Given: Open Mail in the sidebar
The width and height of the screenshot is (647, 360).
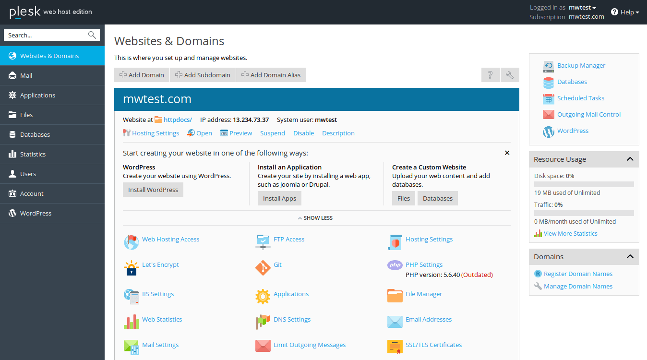Looking at the screenshot, I should tap(26, 75).
